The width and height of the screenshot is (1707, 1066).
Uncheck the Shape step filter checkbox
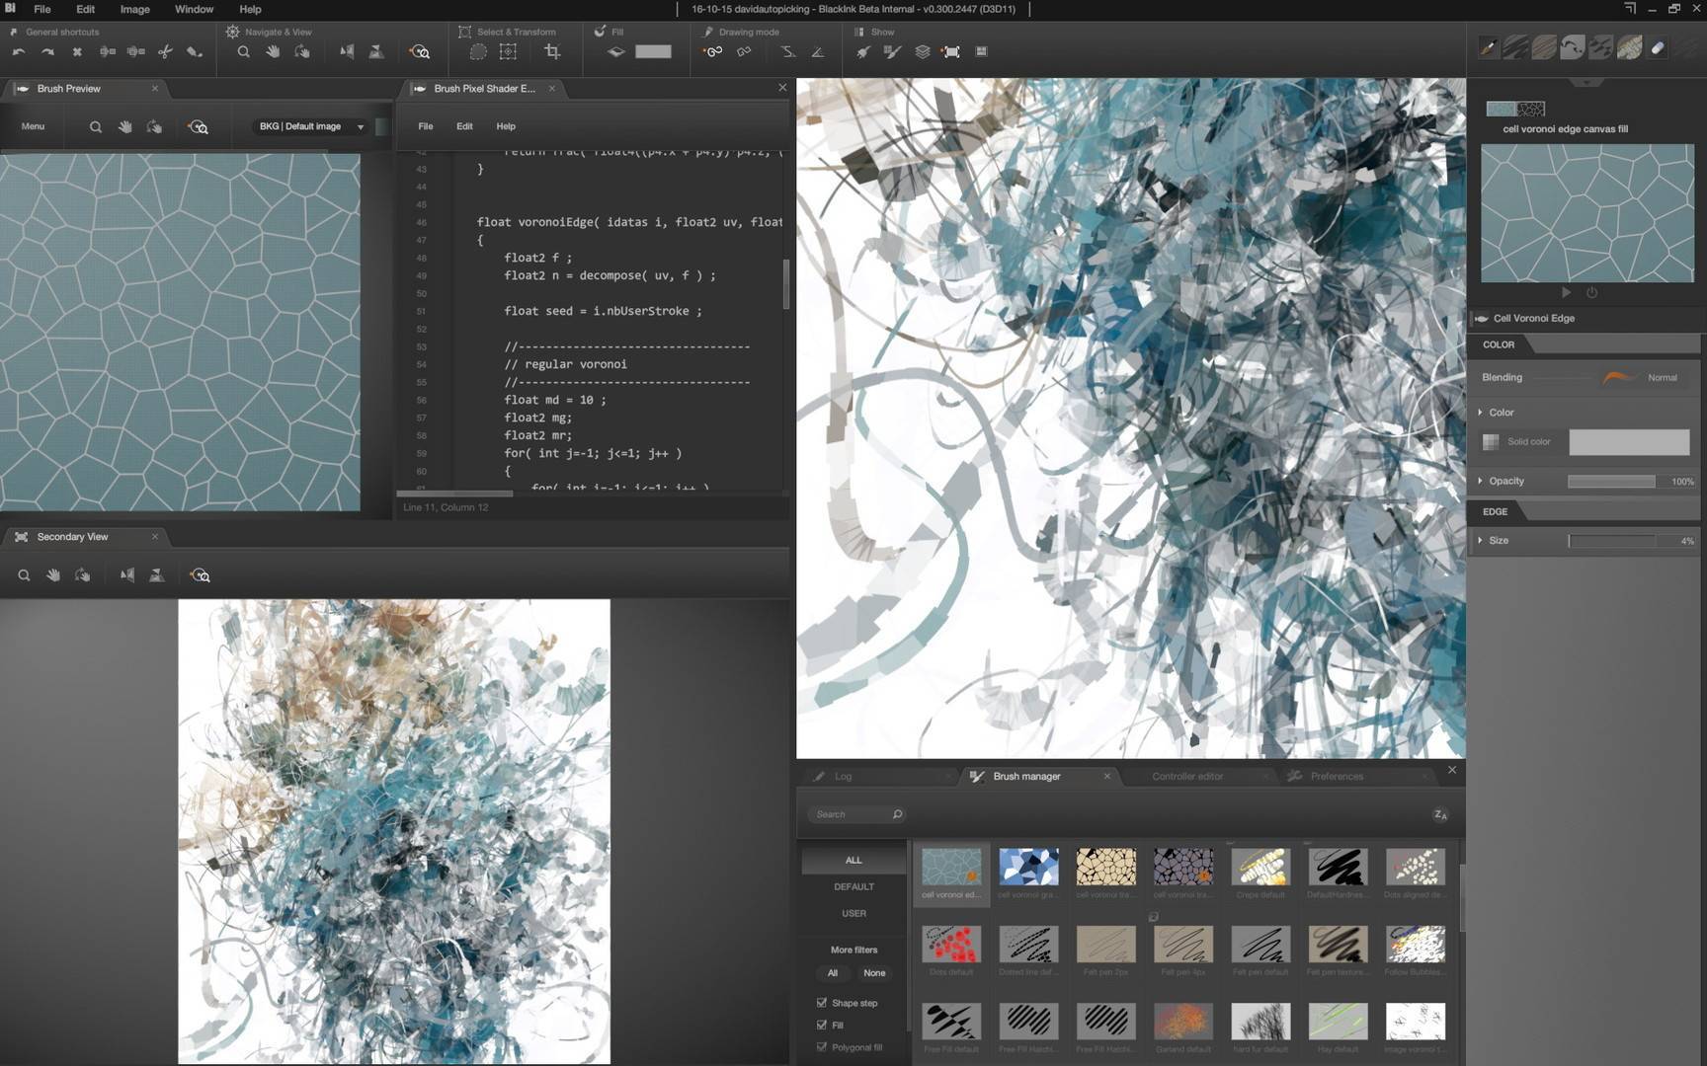click(822, 1003)
